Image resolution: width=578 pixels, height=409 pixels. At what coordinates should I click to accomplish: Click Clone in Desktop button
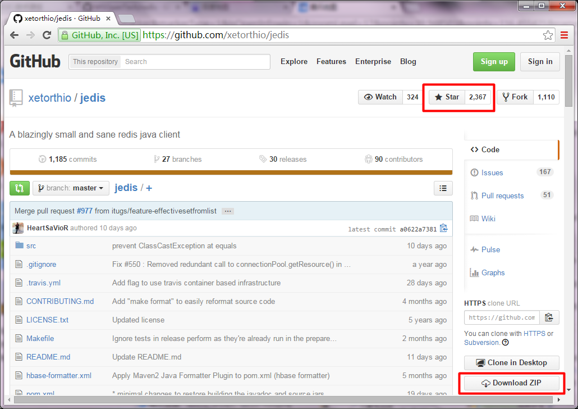pos(512,362)
